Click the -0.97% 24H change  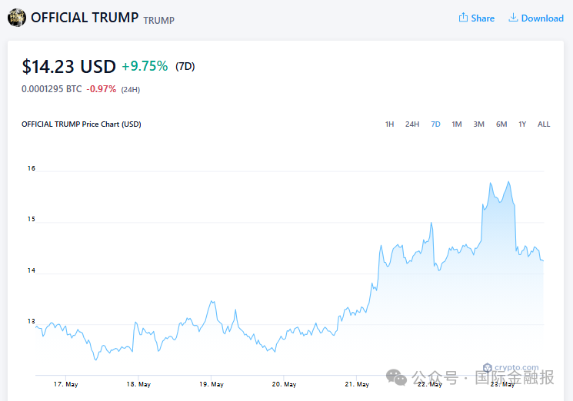pos(102,89)
